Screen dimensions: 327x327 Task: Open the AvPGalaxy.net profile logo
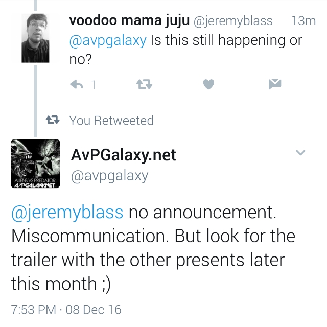[35, 163]
